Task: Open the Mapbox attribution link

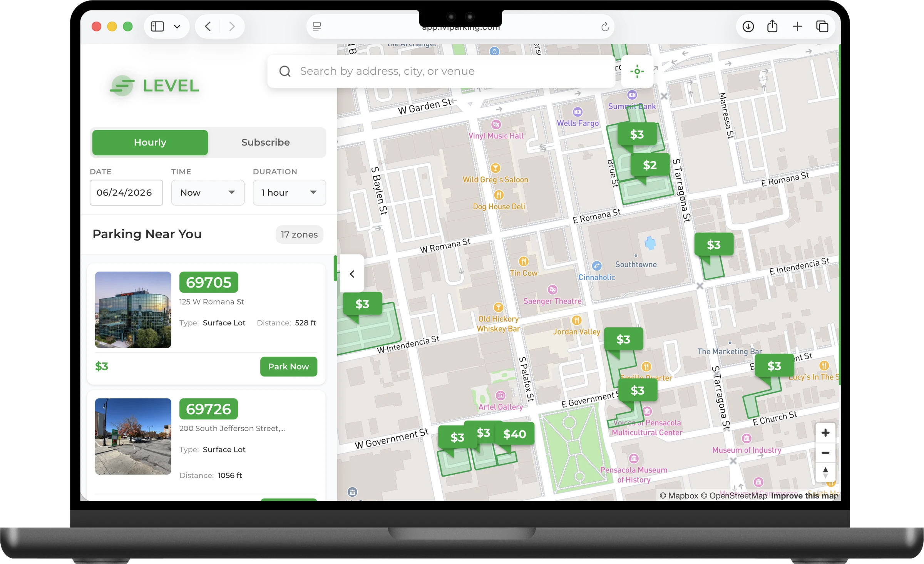Action: (x=679, y=495)
